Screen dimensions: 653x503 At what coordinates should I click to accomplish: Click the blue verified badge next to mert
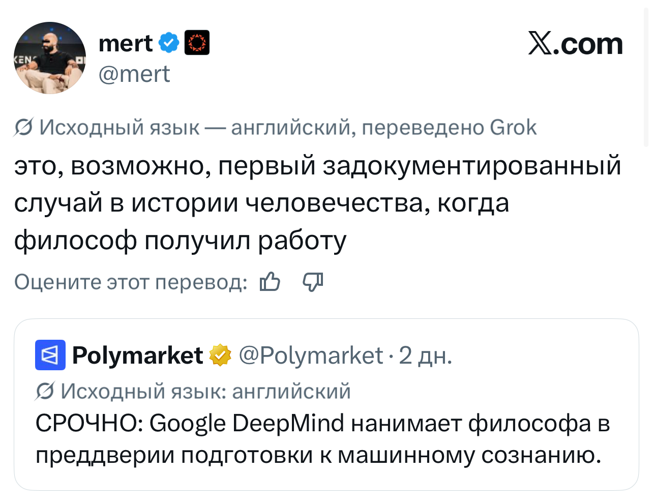169,43
